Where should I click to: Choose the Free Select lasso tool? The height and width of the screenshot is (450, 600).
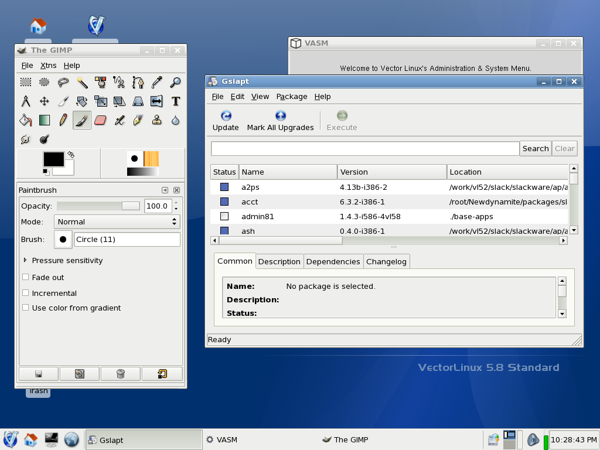63,82
